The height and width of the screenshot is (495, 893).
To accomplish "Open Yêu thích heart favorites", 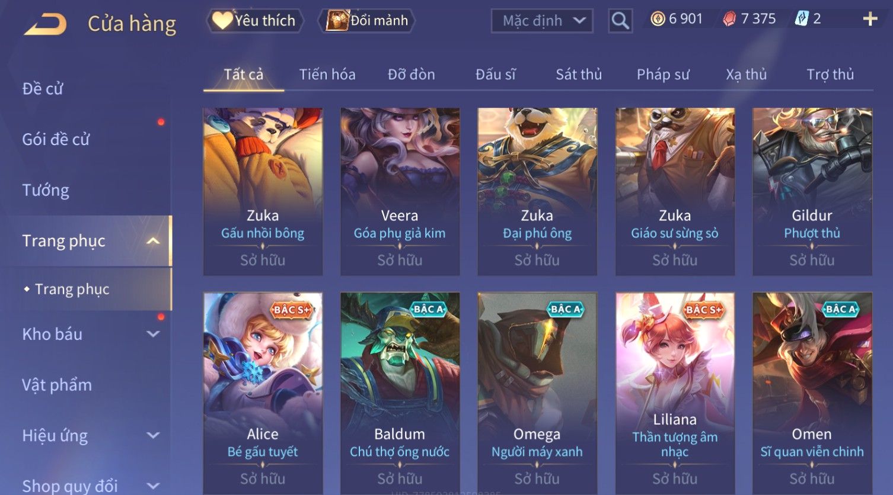I will [254, 21].
